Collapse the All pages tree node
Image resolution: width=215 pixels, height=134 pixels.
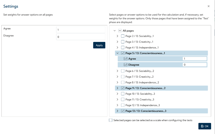pyautogui.click(x=114, y=31)
